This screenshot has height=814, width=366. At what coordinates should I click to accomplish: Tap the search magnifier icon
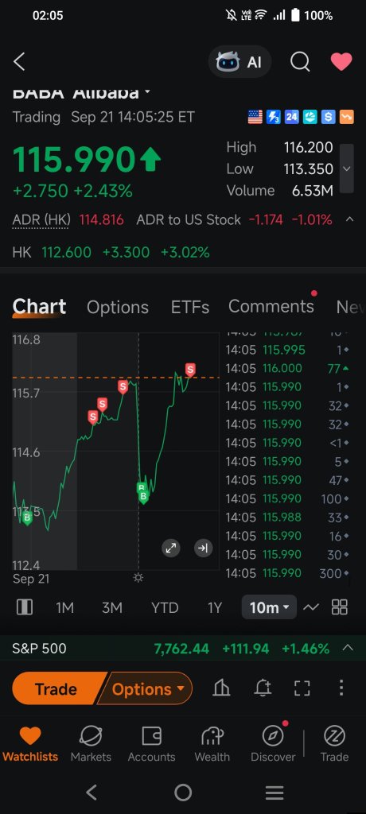[x=300, y=62]
